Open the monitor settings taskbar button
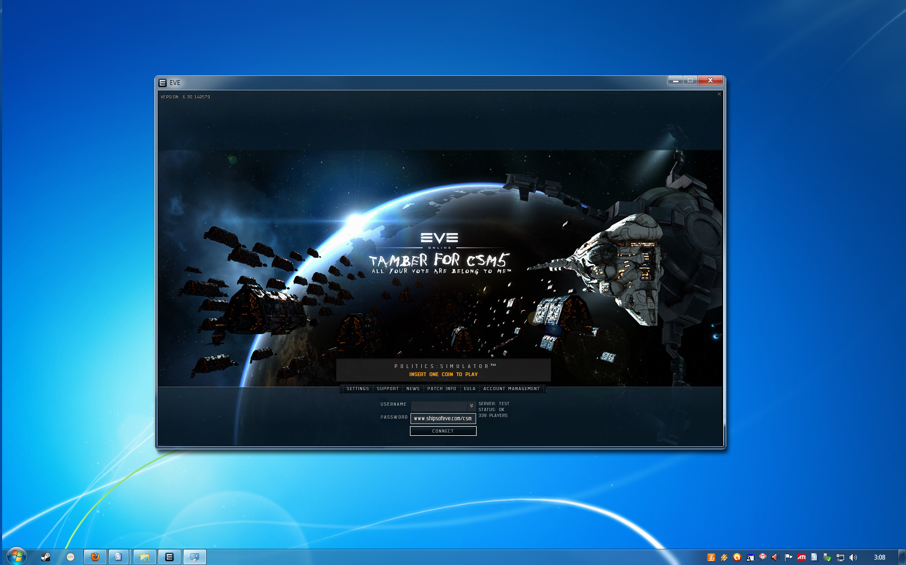The height and width of the screenshot is (565, 906). click(x=195, y=557)
